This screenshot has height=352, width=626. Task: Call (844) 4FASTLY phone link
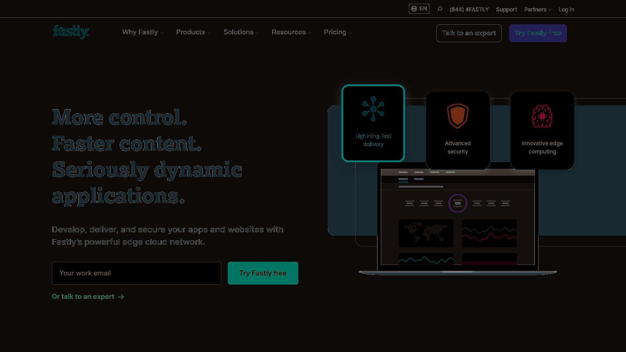(x=469, y=9)
